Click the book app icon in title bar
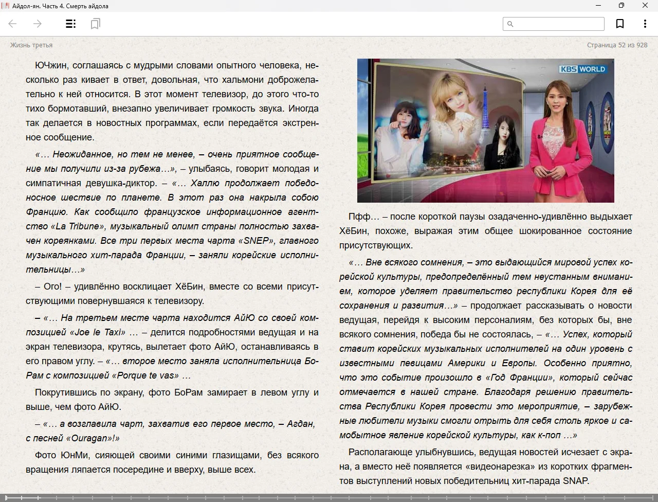Screen dimensions: 658x502 [x=6, y=6]
